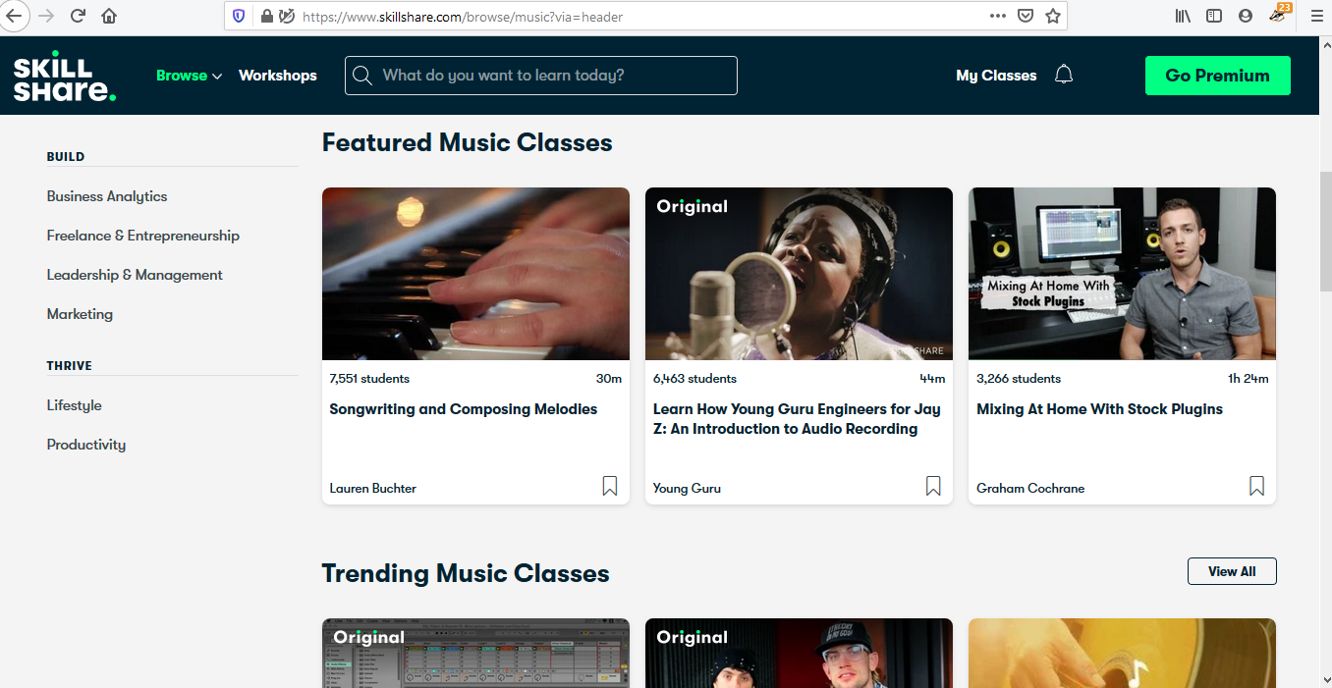Open Freelance & Entrepreneurship category
1332x688 pixels.
click(143, 236)
